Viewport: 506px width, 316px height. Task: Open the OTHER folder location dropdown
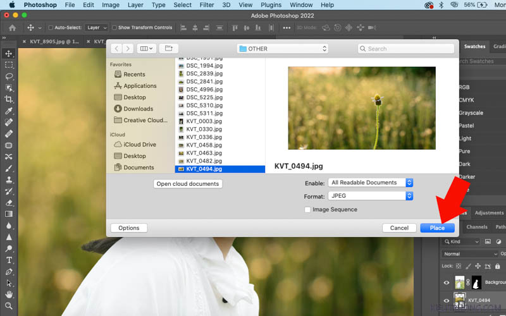pos(283,49)
